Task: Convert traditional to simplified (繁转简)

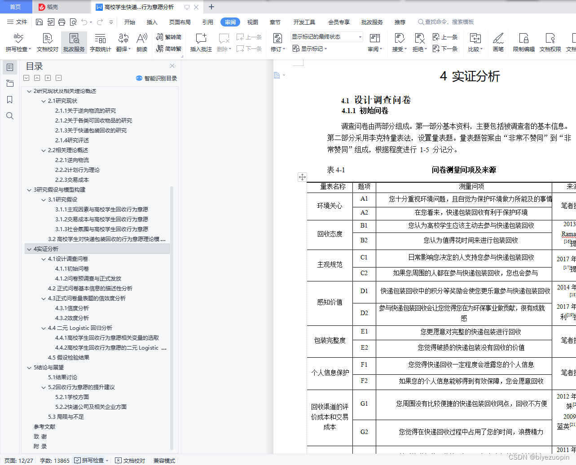Action: pos(169,37)
